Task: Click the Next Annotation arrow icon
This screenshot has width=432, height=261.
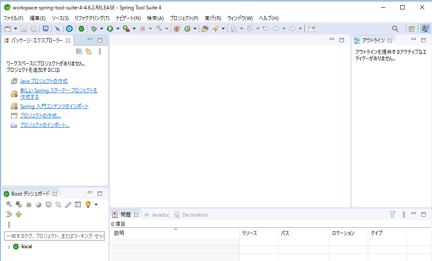Action: pyautogui.click(x=234, y=29)
